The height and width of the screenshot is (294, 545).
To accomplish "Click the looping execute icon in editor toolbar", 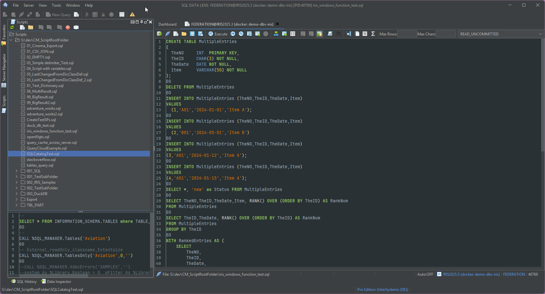I will 241,34.
